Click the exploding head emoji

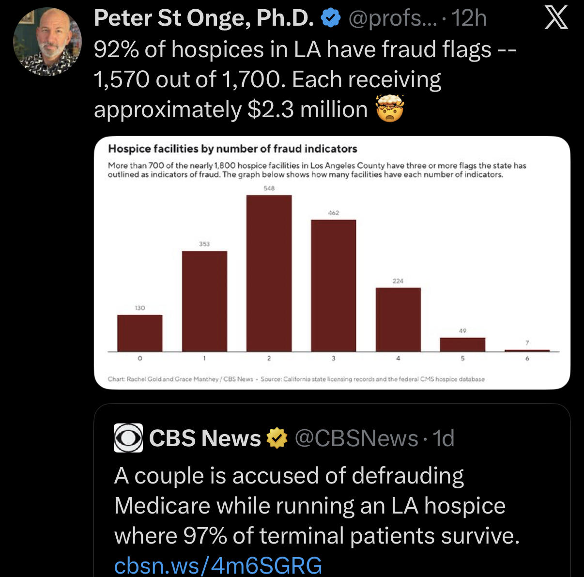[390, 109]
